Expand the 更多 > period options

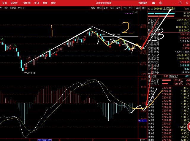[x=21, y=8]
